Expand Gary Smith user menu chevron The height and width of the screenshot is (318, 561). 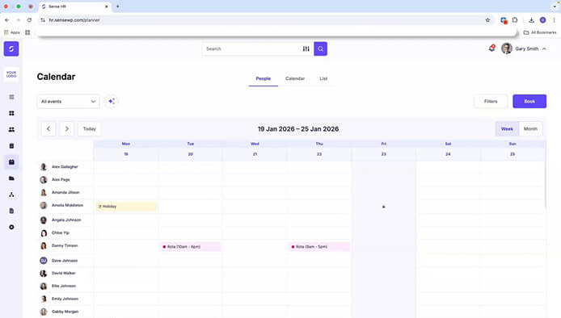(544, 48)
